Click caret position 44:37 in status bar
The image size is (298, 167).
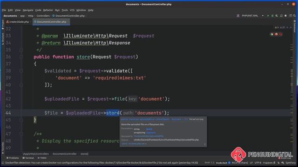[x=240, y=163]
